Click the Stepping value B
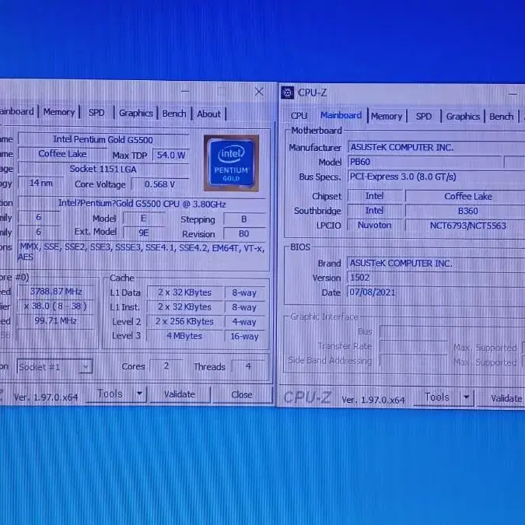 pos(244,219)
